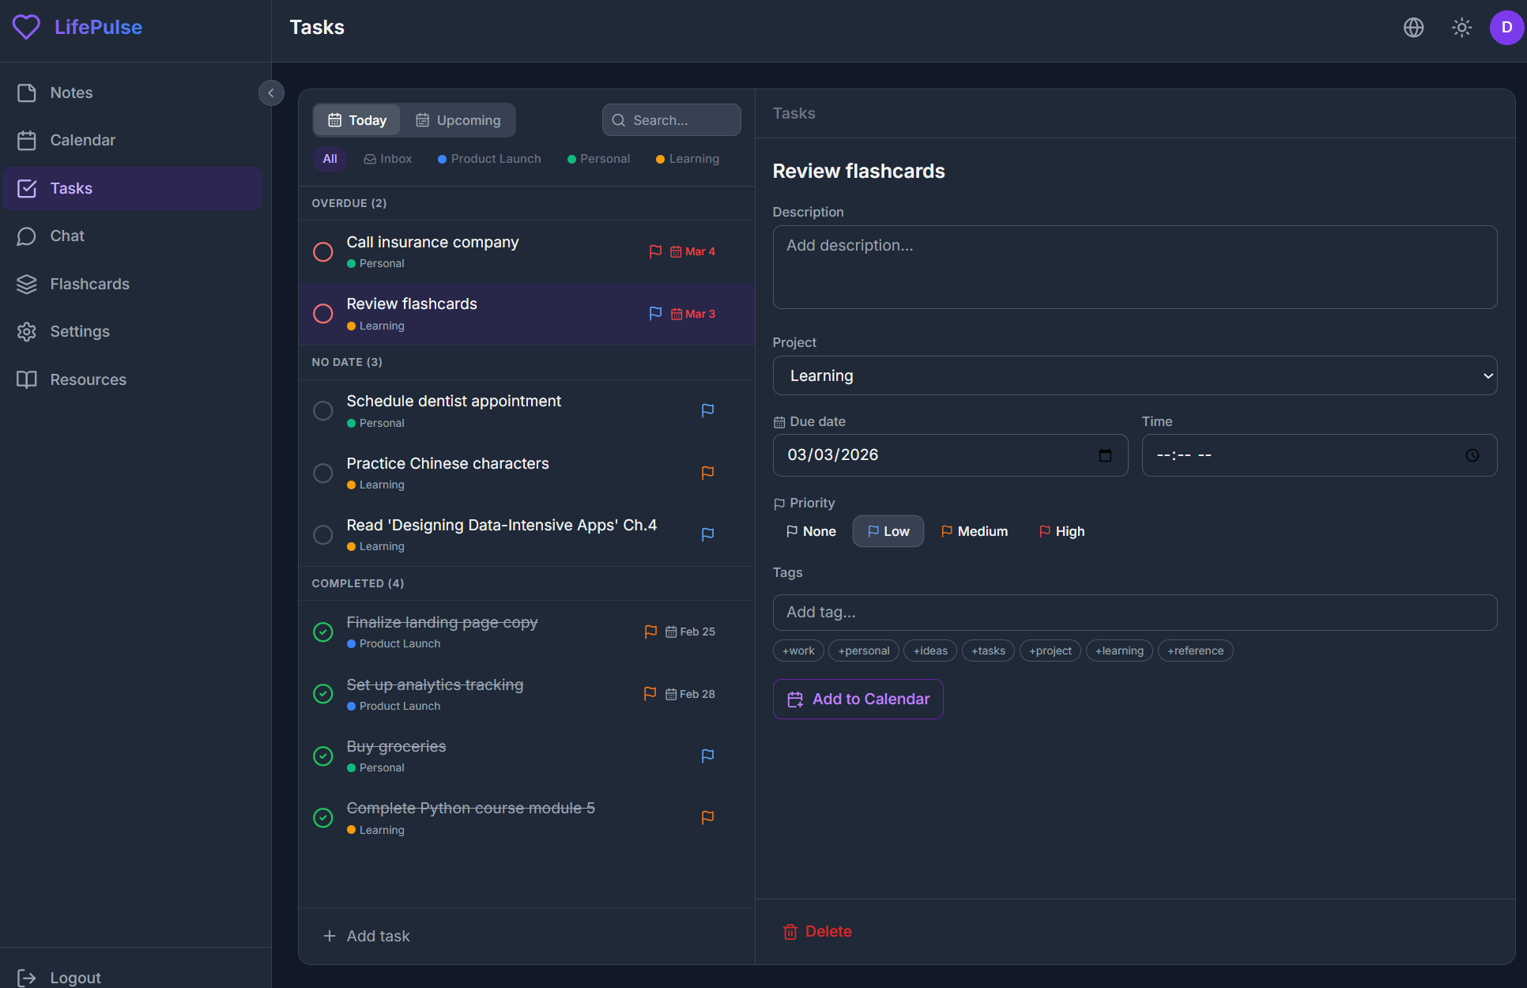Check off Schedule dentist appointment task
1527x988 pixels.
(x=323, y=411)
